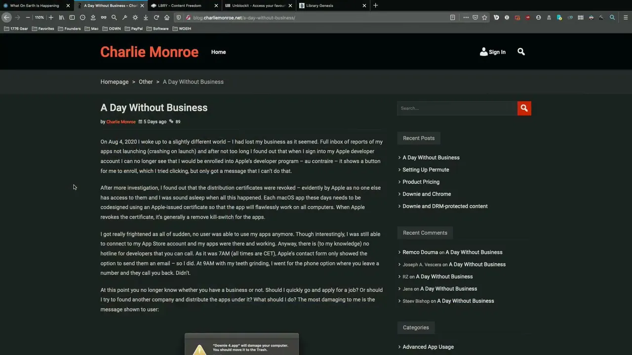This screenshot has height=355, width=632.
Task: Toggle reader view in address bar
Action: 452,17
